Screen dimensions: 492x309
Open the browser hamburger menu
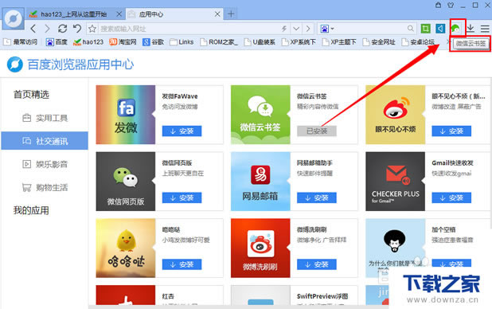(485, 29)
